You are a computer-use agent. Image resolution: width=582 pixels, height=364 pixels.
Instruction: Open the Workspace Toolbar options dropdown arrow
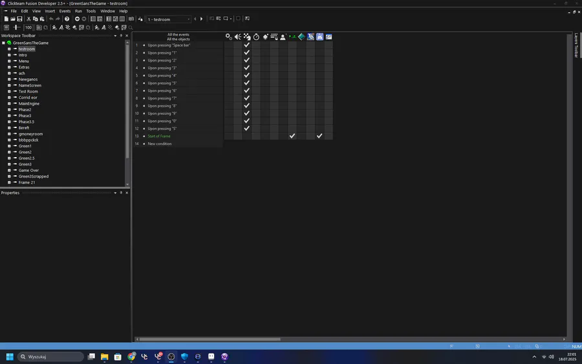115,36
